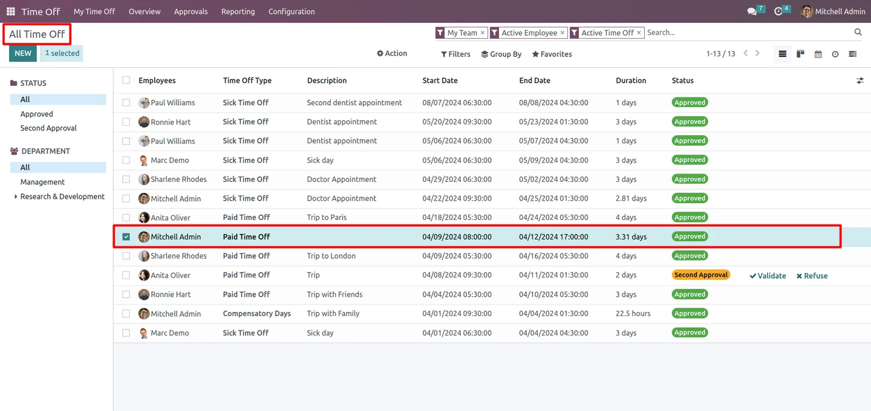Sort by Duration column header

coord(631,80)
